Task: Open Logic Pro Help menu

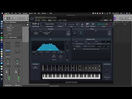Action: click(51, 13)
